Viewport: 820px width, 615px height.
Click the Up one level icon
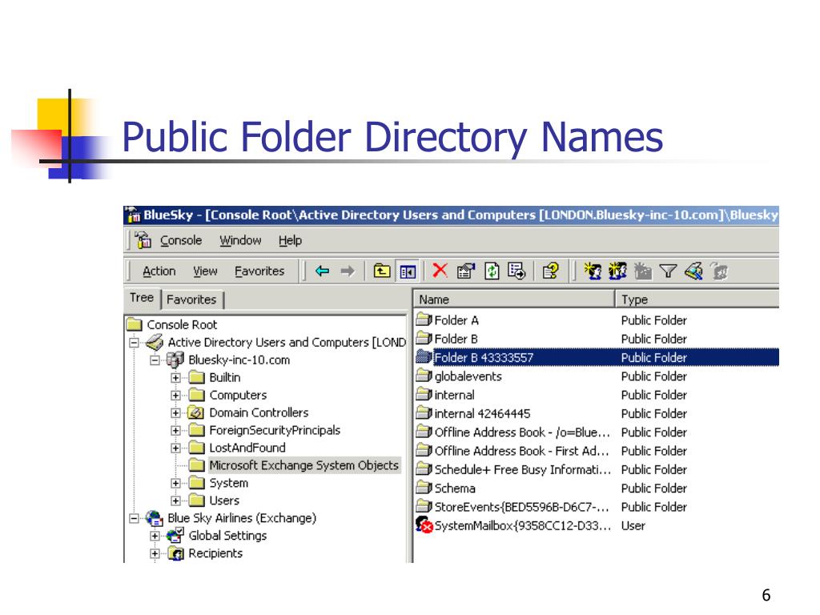click(382, 271)
